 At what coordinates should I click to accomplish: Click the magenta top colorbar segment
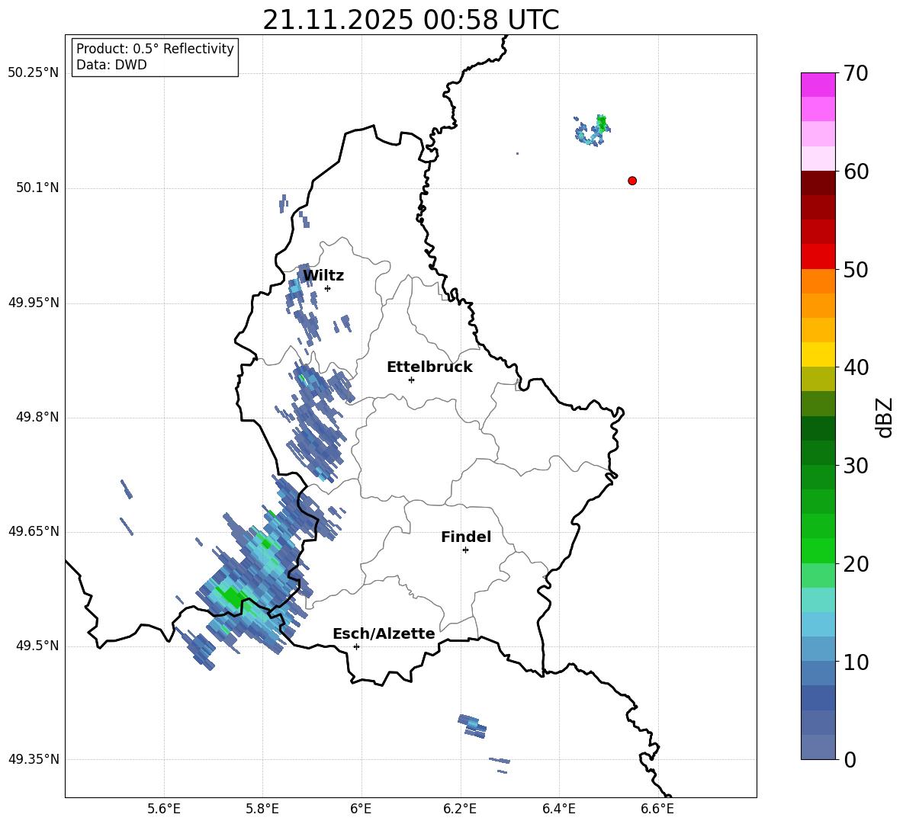pyautogui.click(x=818, y=85)
